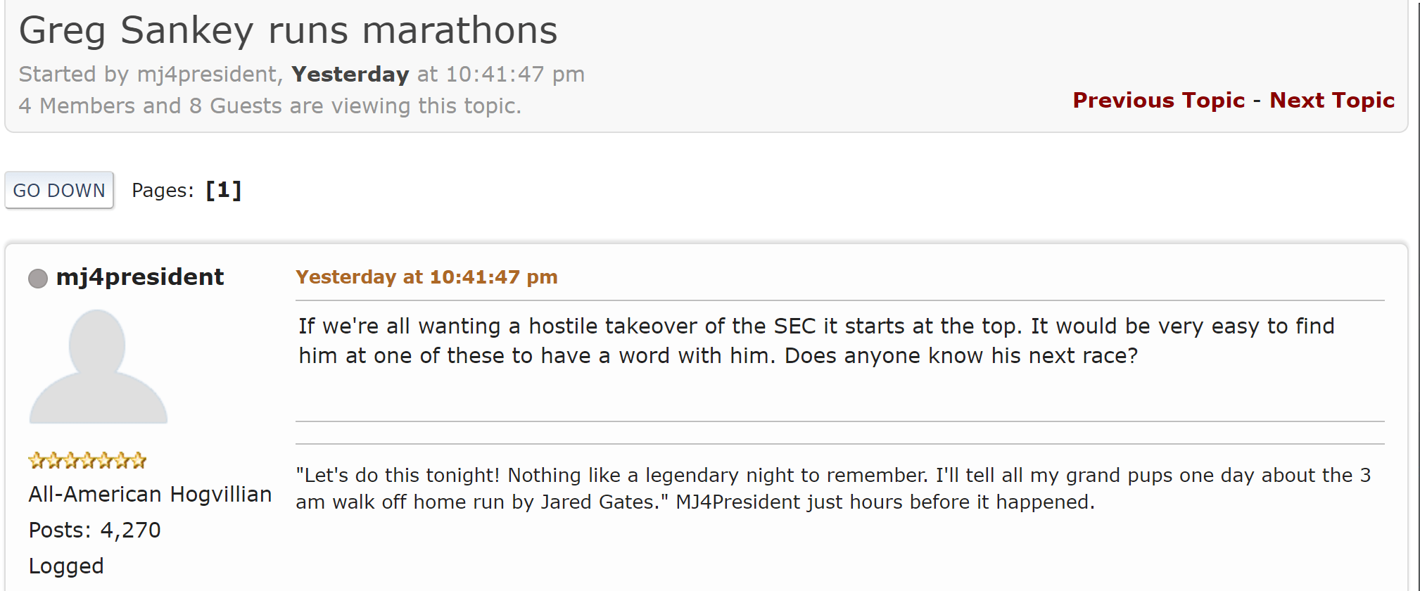
Task: Click the Started by mj4president header line
Action: [148, 74]
